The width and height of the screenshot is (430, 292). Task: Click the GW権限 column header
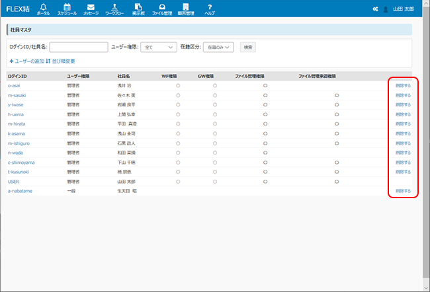206,76
